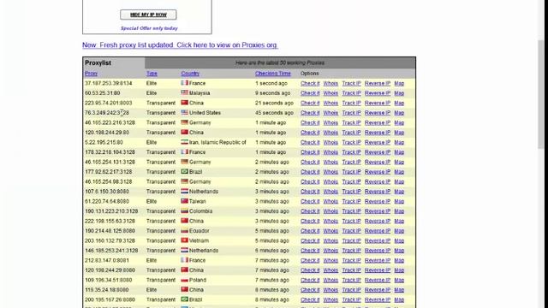Open Whois for the United States proxy
Screen dimensions: 548x308
tap(331, 113)
